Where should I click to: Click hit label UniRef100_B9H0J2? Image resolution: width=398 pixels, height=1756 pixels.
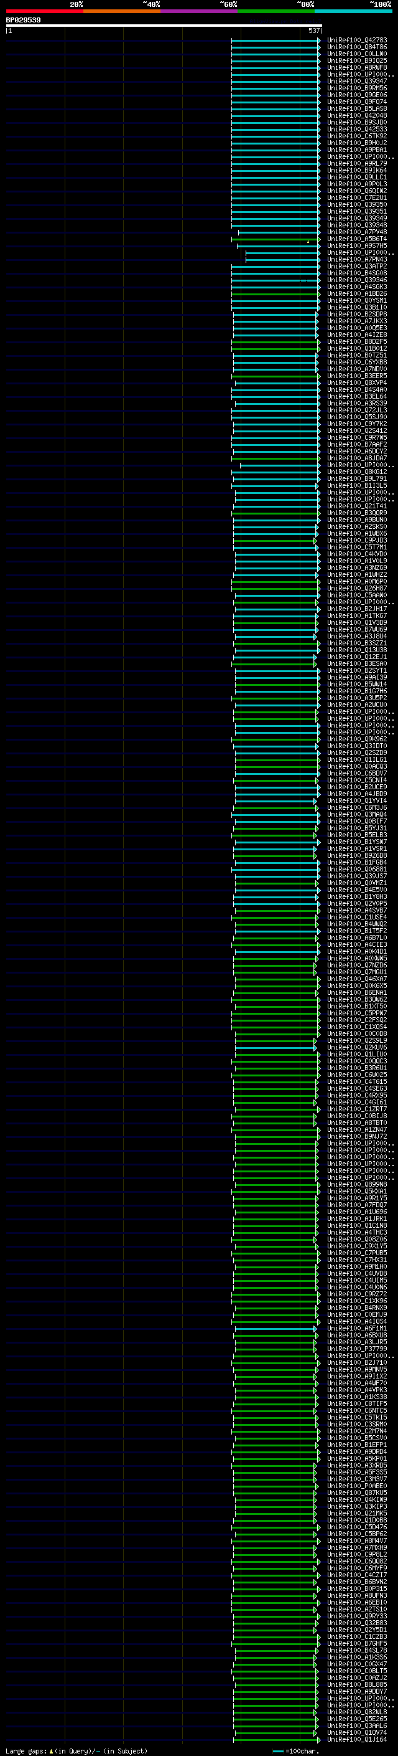pos(357,143)
